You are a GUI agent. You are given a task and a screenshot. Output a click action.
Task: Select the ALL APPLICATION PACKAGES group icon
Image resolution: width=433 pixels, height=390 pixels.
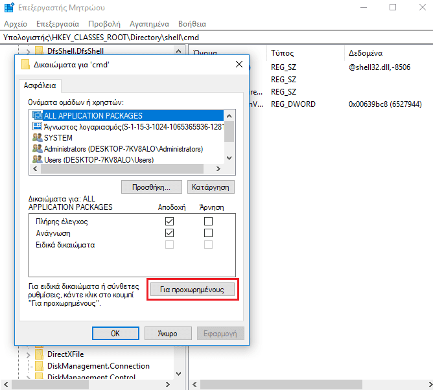(x=38, y=115)
